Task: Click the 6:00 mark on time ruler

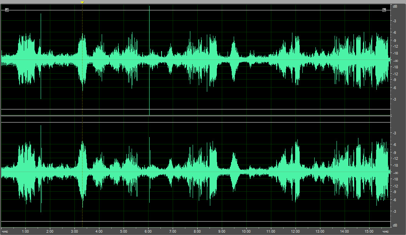Action: pos(148,232)
